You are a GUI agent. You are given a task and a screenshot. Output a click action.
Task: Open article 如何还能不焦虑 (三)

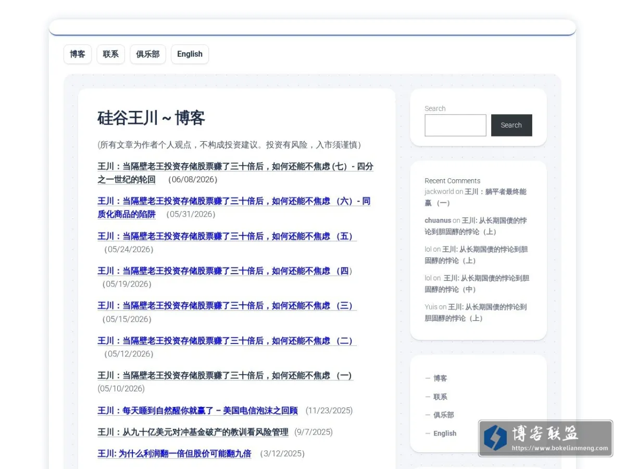click(x=227, y=305)
